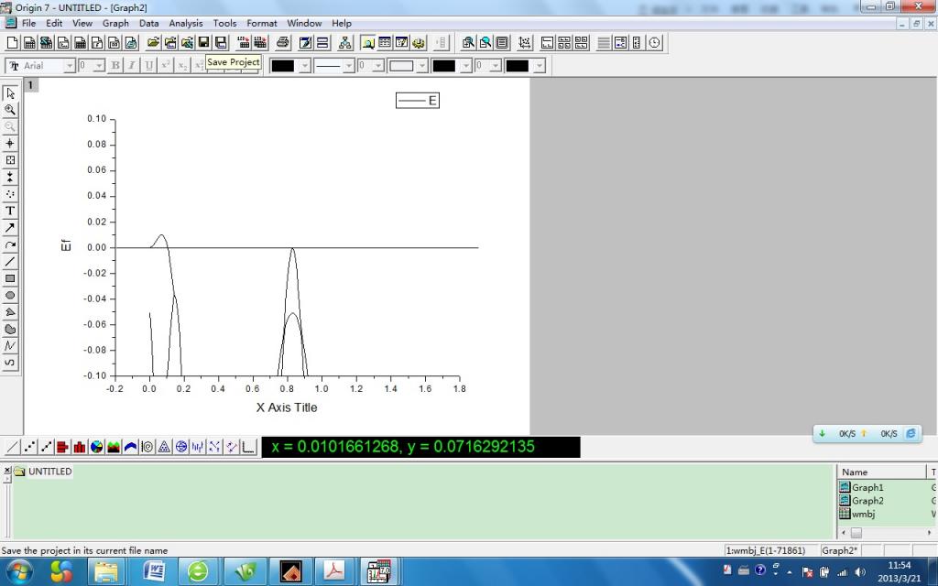938x586 pixels.
Task: Open the Graph menu
Action: [x=115, y=23]
